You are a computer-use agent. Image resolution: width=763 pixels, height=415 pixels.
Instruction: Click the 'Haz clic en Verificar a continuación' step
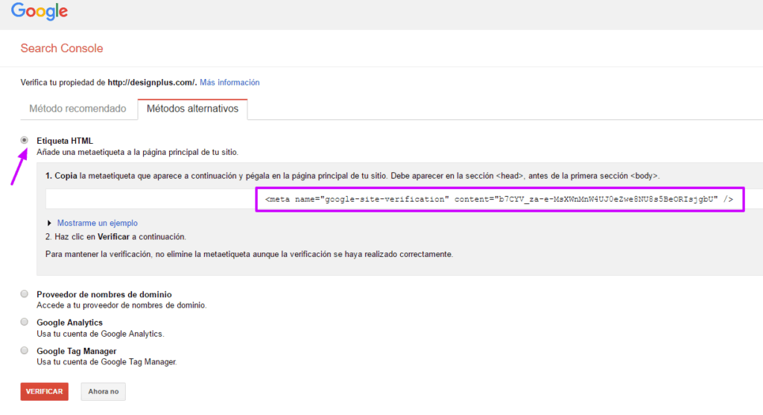point(115,237)
